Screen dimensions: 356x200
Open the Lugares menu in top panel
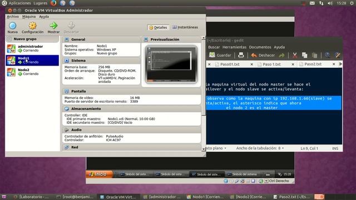(41, 3)
